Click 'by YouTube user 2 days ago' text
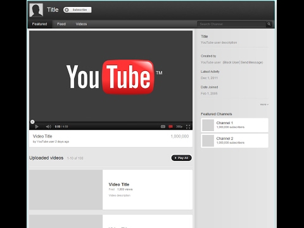Image resolution: width=304 pixels, height=228 pixels. [51, 142]
